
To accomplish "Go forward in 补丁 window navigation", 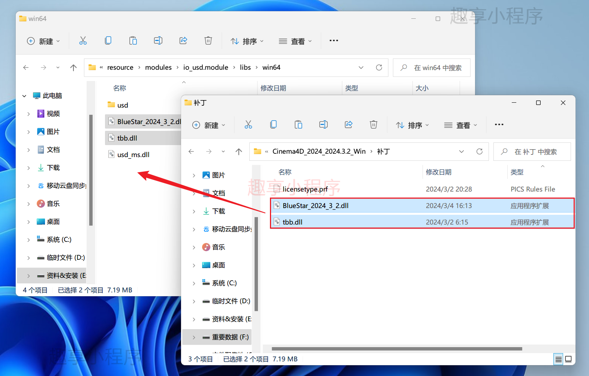I will (209, 151).
